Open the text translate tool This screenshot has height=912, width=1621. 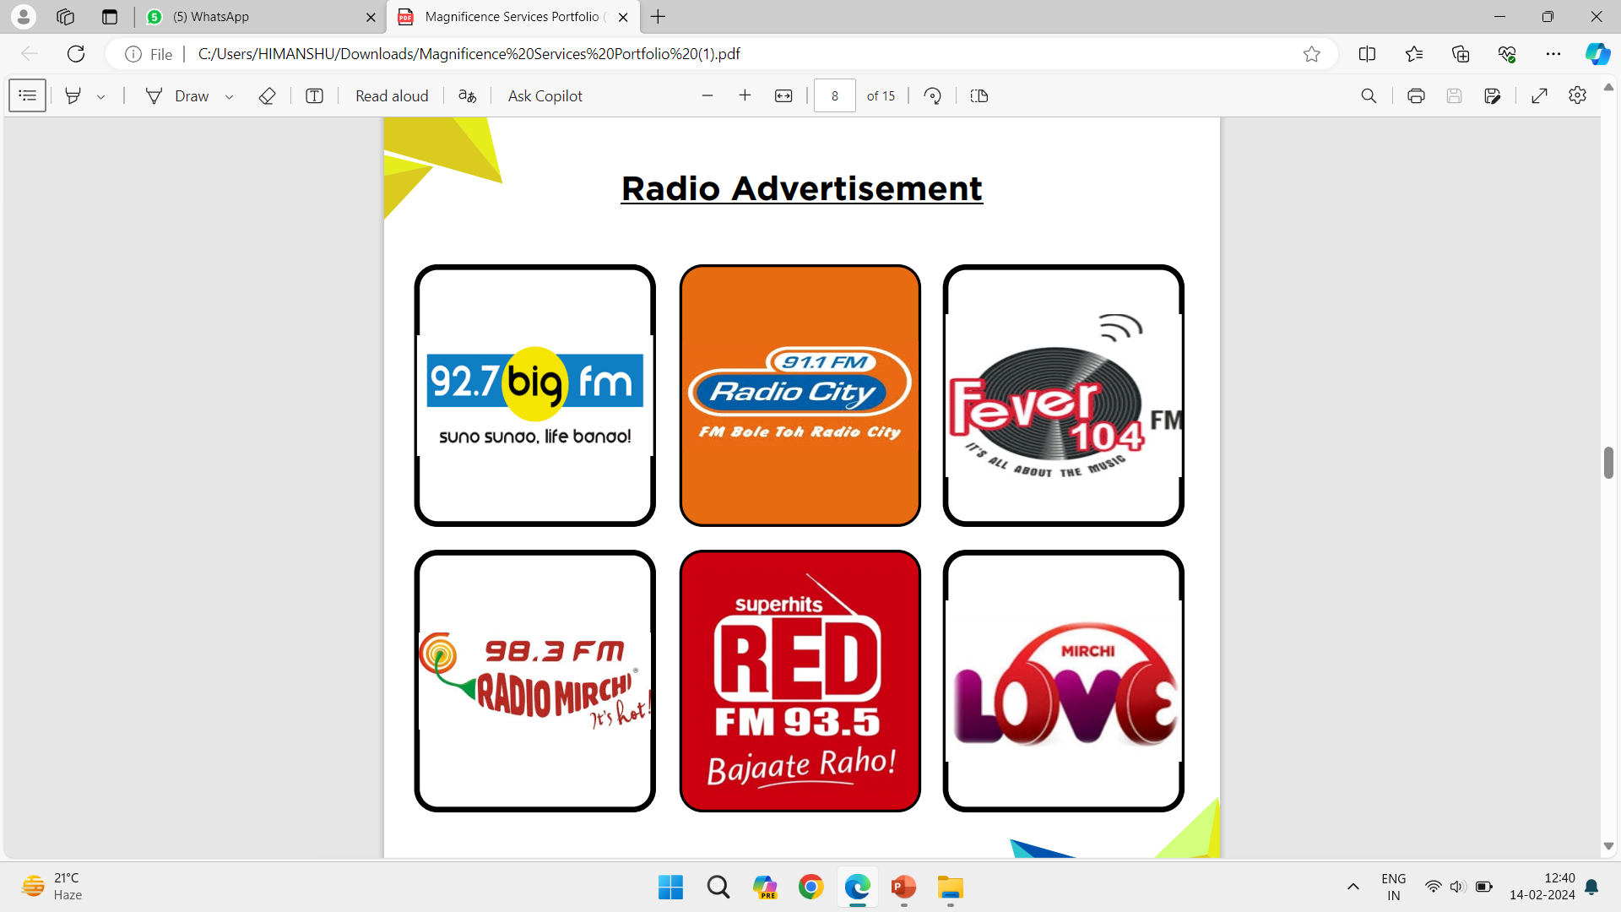click(x=467, y=95)
